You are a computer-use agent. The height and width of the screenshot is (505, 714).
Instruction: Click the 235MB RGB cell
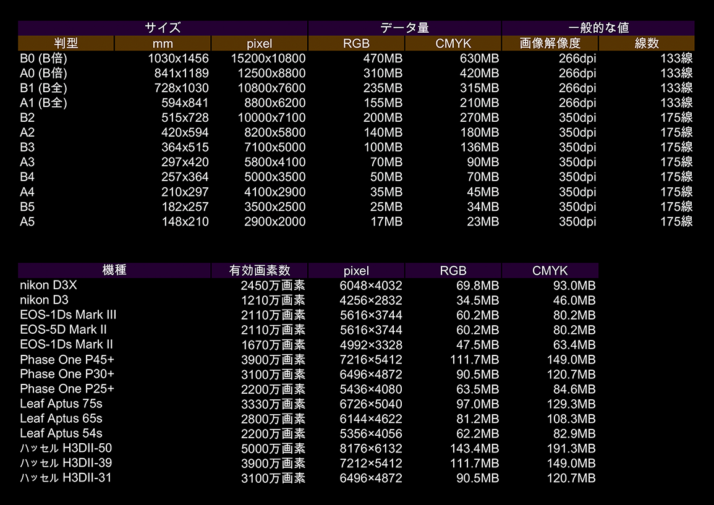383,88
